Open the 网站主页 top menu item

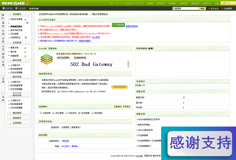[195, 3]
